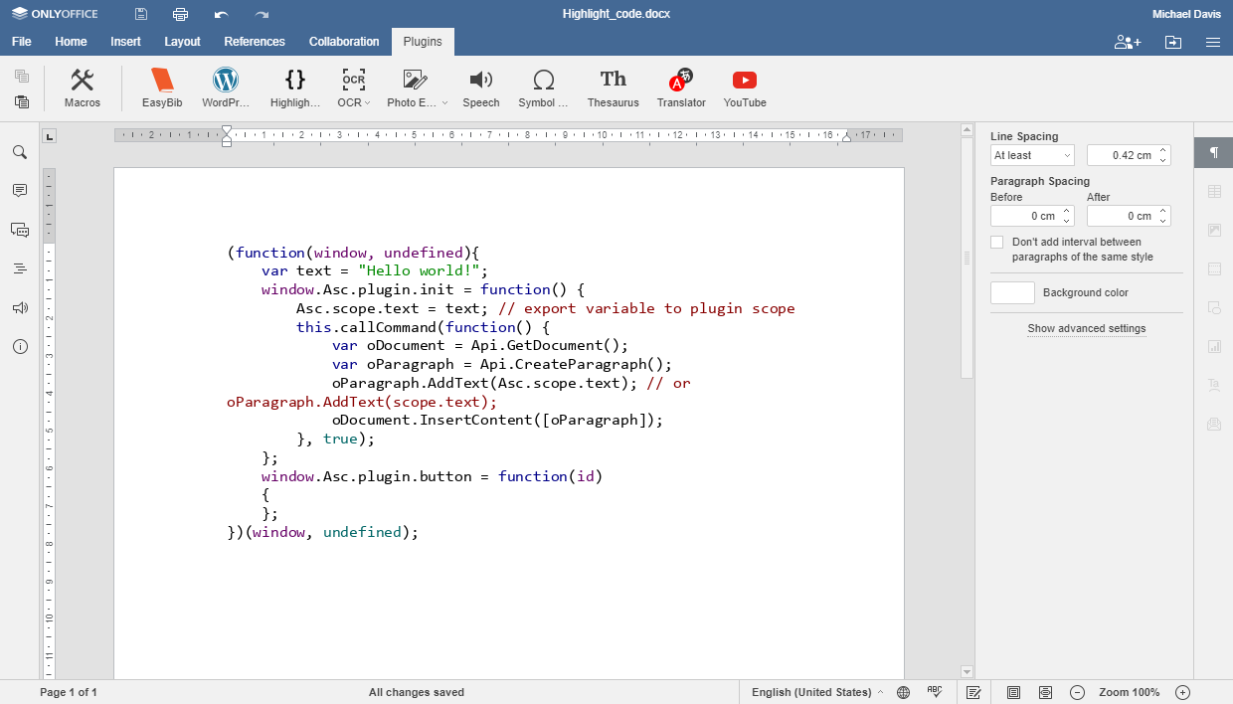The image size is (1233, 704).
Task: Zoom in using the plus button
Action: coord(1182,692)
